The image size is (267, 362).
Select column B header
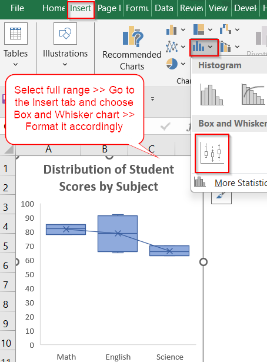point(105,149)
